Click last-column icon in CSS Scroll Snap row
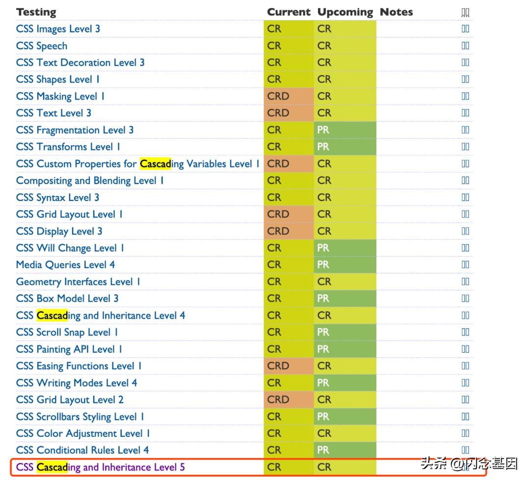530x482 pixels. click(465, 332)
